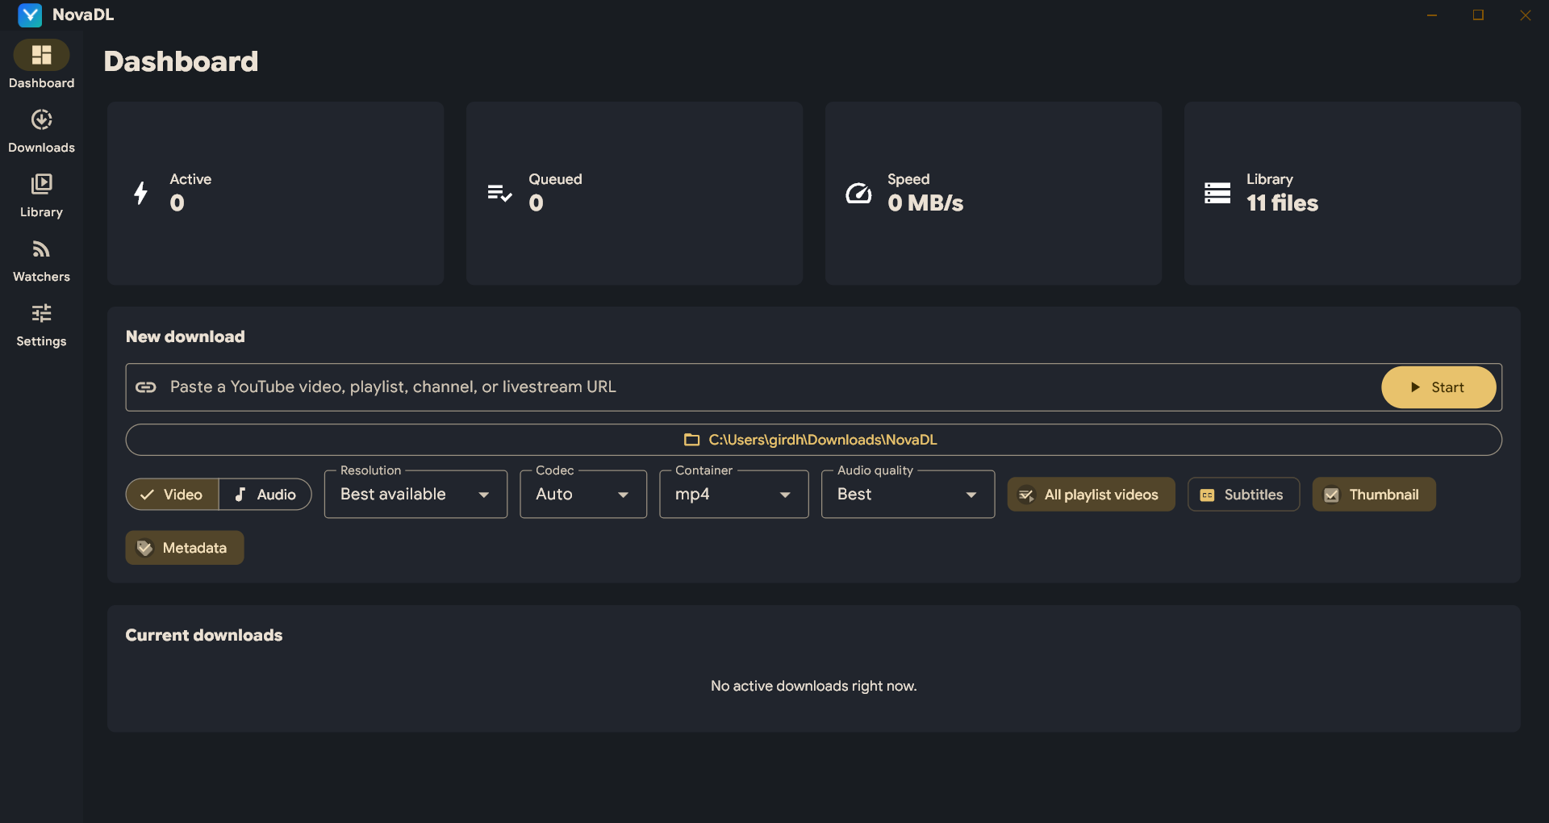Close the NovaDL window
The image size is (1549, 823).
click(x=1525, y=15)
